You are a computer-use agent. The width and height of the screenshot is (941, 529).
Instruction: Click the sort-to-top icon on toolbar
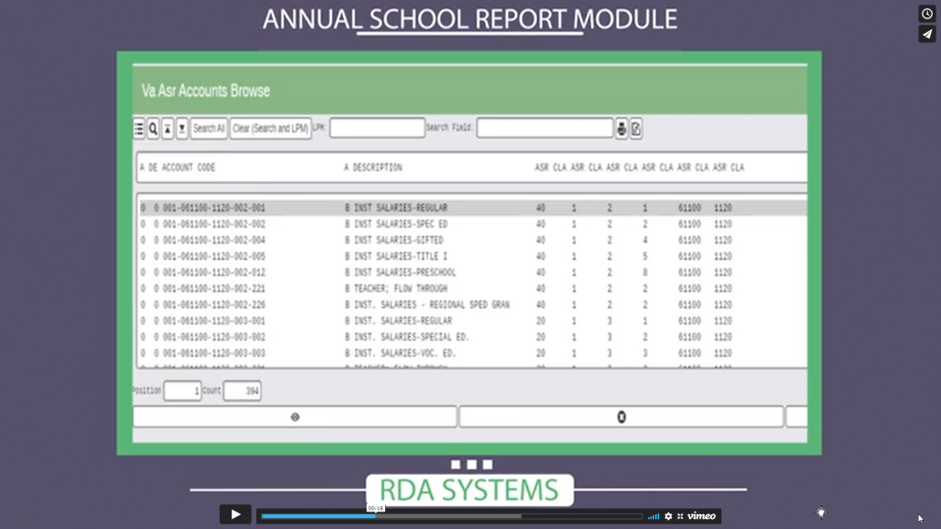point(169,129)
